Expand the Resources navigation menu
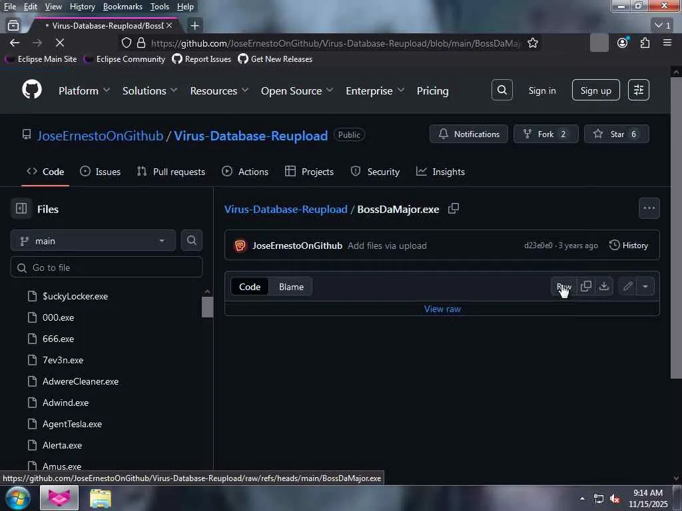Image resolution: width=682 pixels, height=511 pixels. pyautogui.click(x=218, y=90)
